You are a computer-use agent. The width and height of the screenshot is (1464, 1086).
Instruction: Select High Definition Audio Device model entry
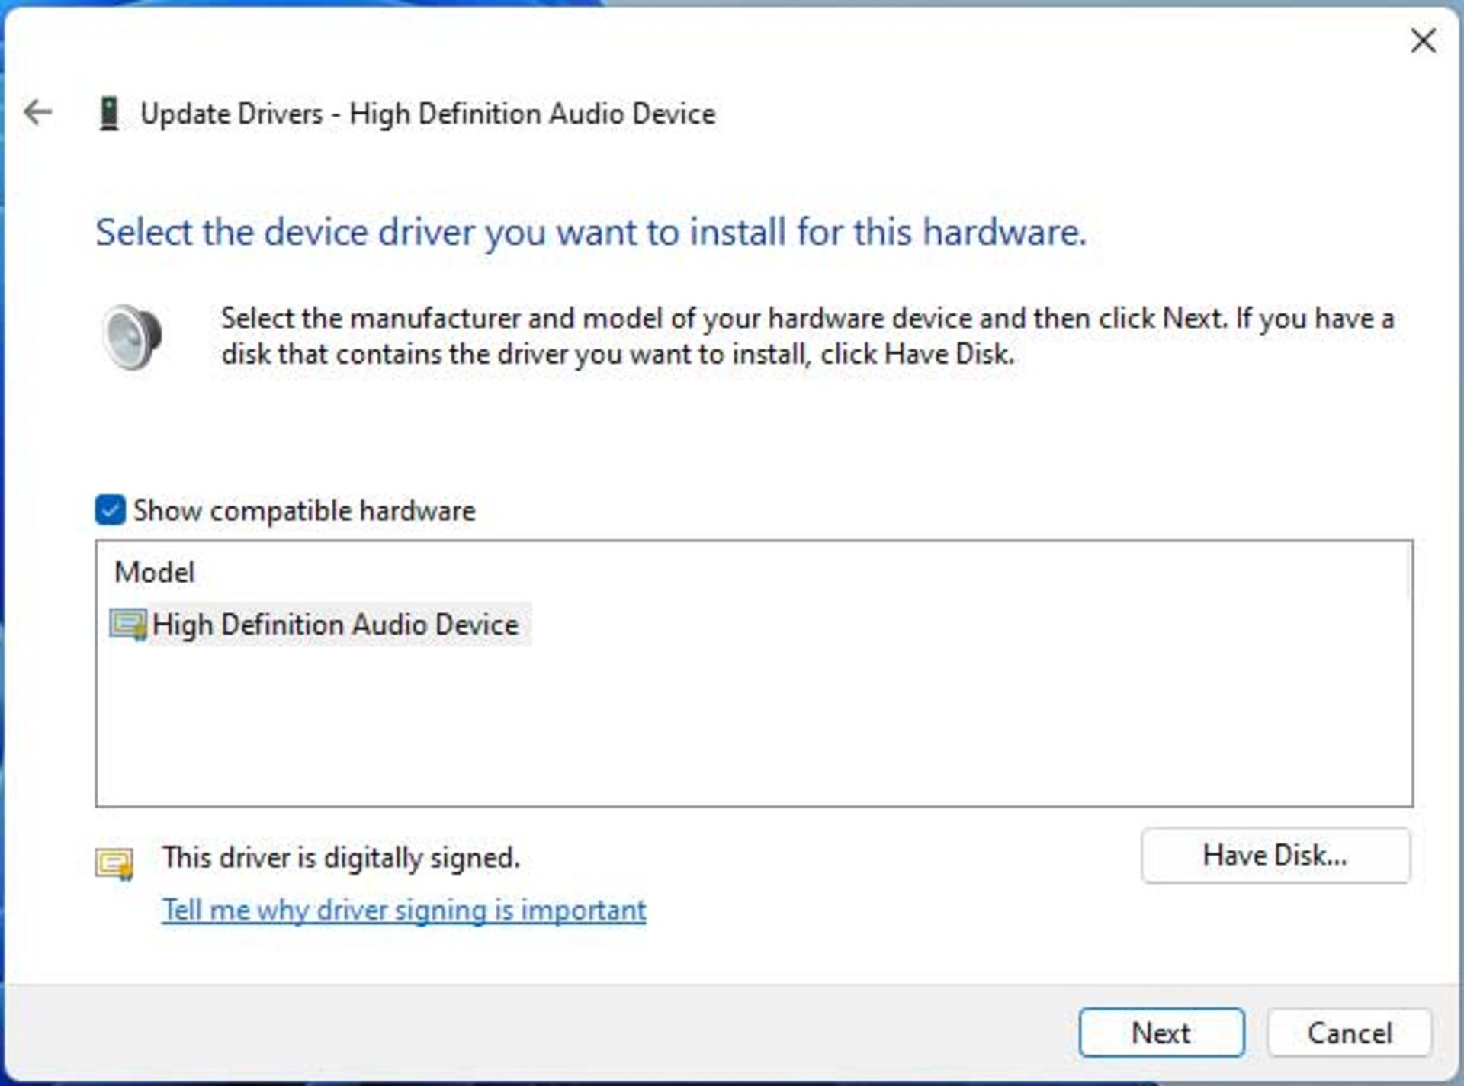pyautogui.click(x=335, y=625)
